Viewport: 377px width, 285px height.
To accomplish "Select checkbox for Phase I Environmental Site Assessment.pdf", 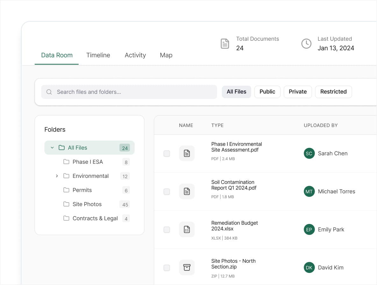I will pyautogui.click(x=167, y=154).
